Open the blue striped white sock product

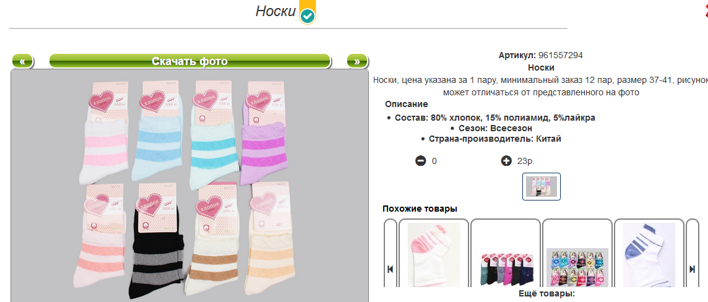tap(649, 255)
